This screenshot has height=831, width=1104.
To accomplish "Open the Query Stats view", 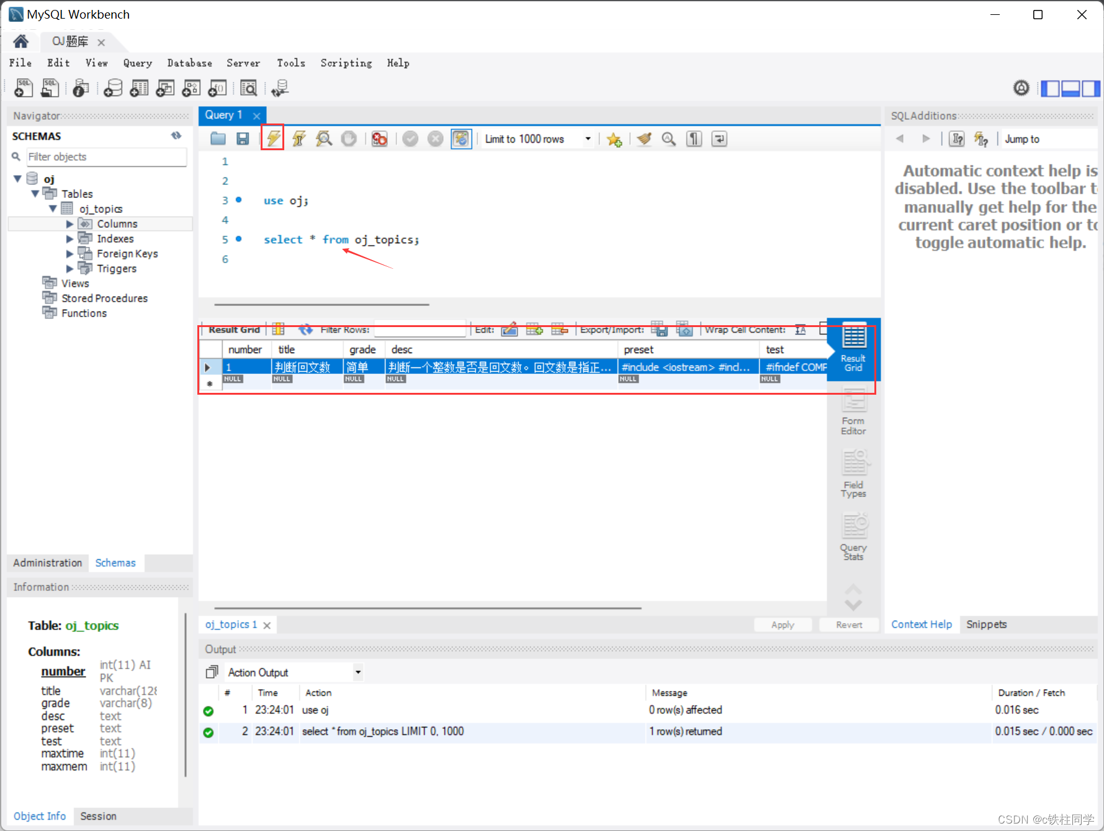I will click(853, 536).
